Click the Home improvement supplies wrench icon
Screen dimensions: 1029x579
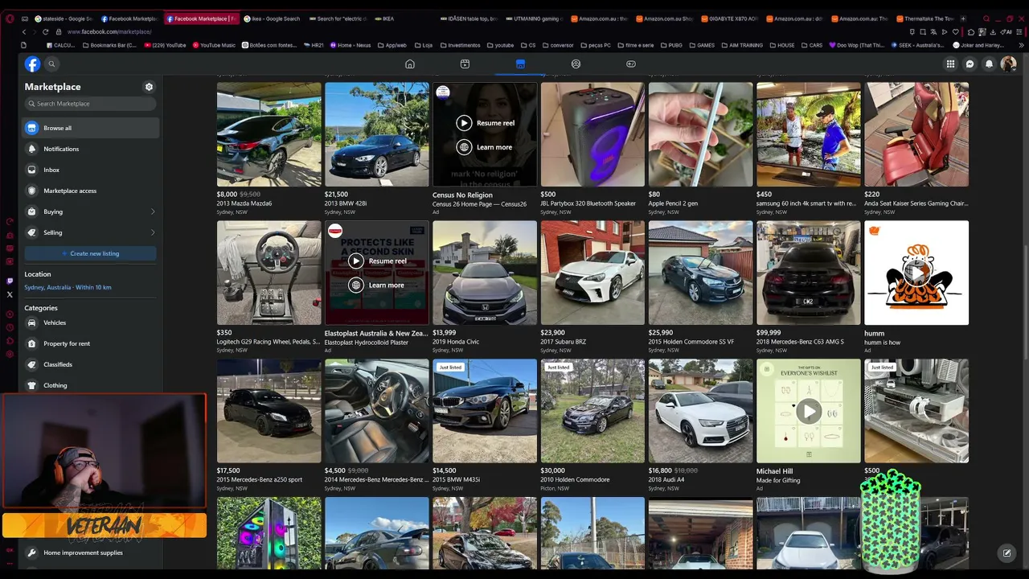coord(31,552)
